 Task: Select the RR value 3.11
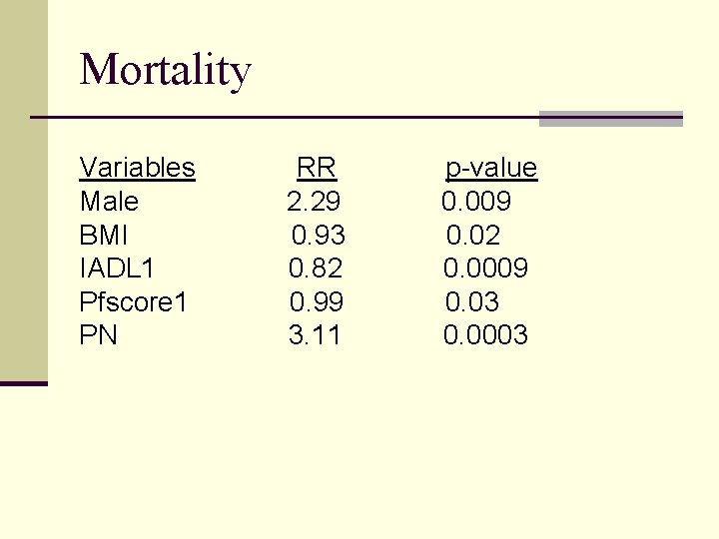(315, 335)
